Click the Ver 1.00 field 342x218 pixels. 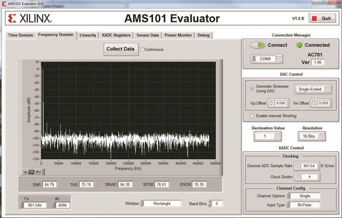click(x=318, y=62)
